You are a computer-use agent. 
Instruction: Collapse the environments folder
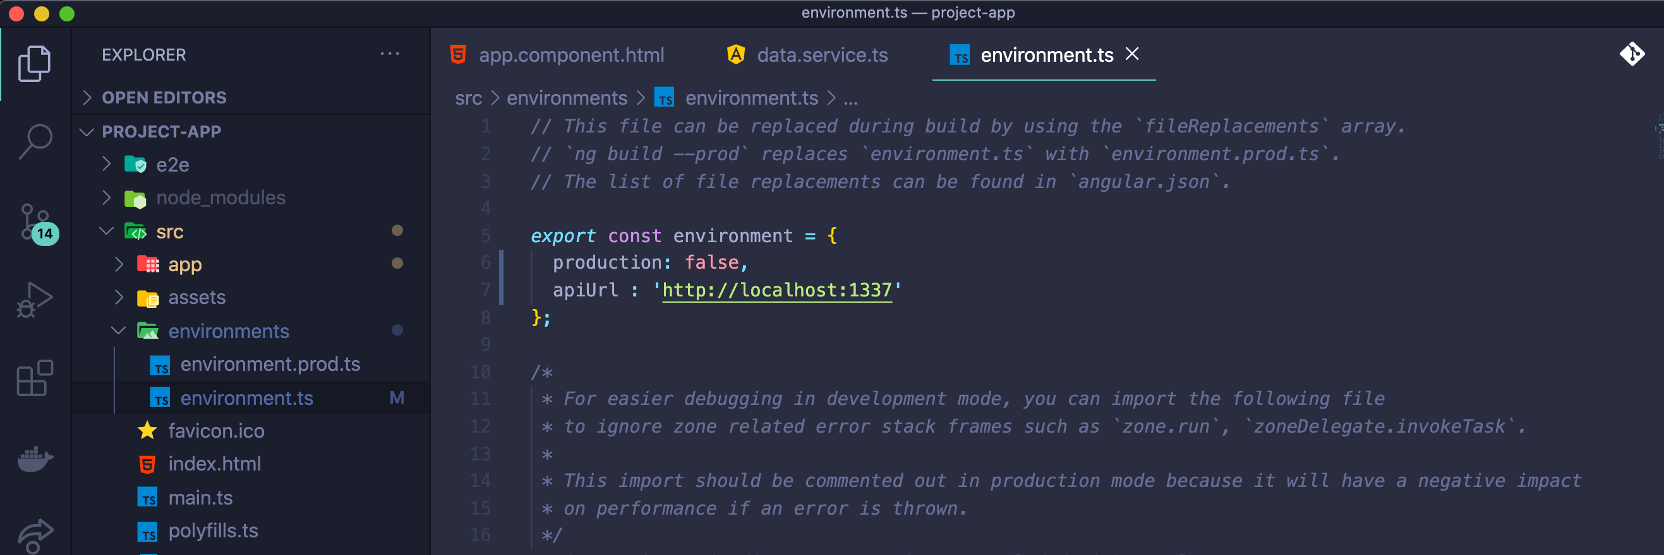[x=228, y=331]
